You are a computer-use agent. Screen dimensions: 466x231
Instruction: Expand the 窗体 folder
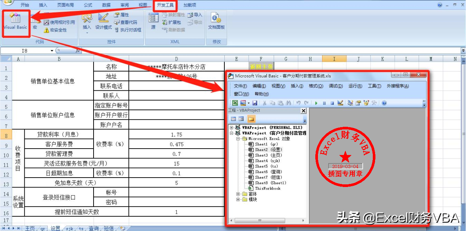(x=238, y=194)
